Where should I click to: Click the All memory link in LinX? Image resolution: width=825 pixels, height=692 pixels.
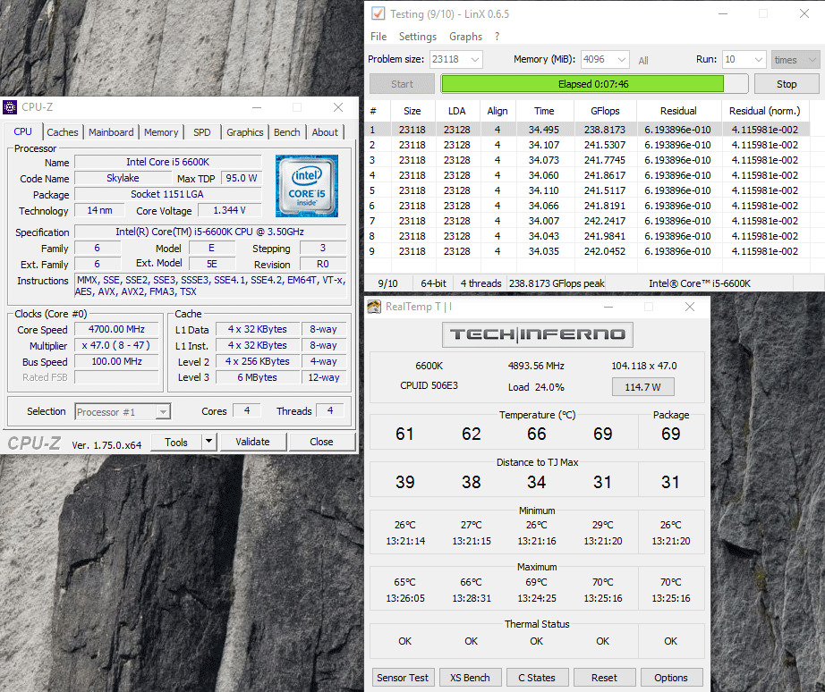tap(643, 61)
